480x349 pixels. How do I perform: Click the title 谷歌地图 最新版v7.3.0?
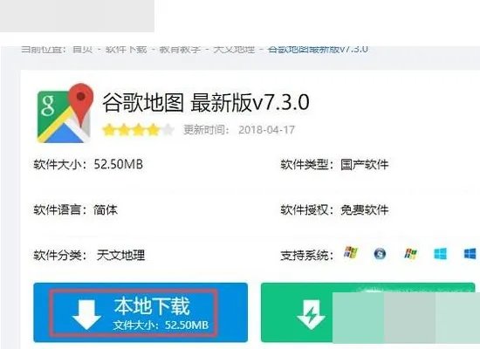pos(206,103)
